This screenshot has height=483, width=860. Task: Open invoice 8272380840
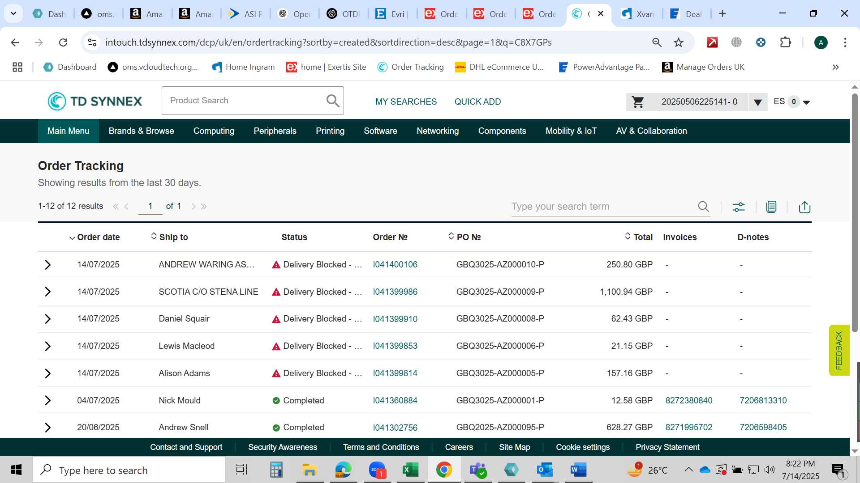click(x=688, y=400)
